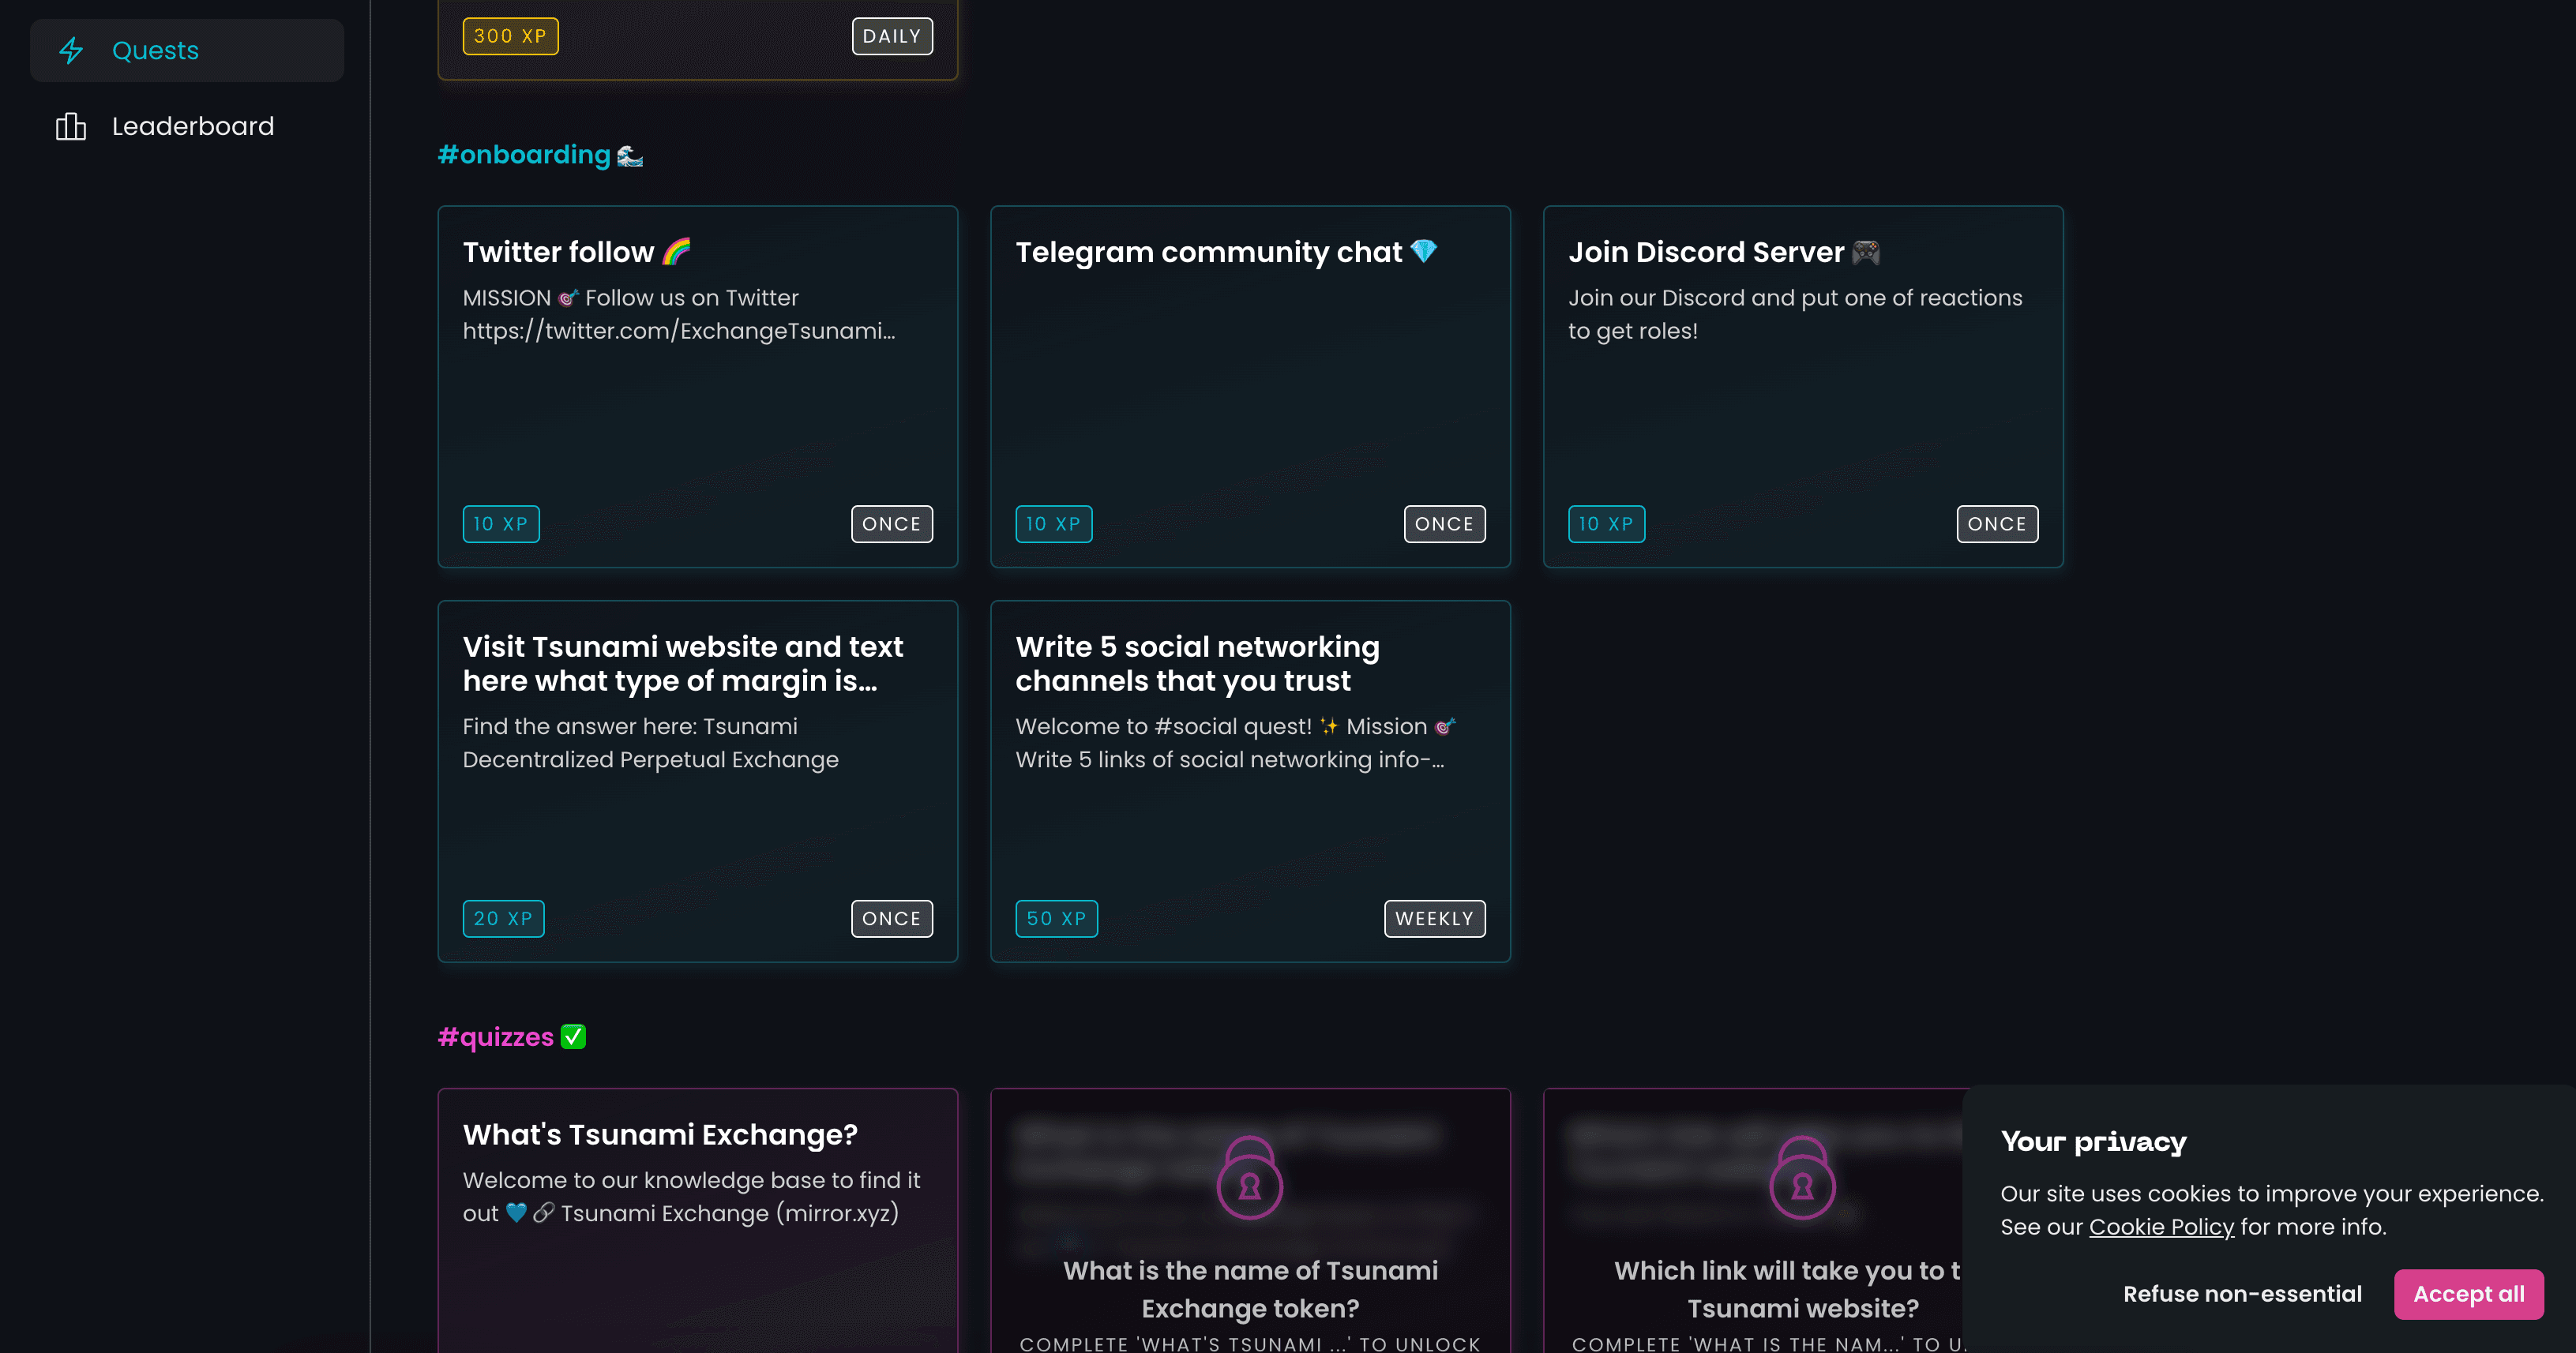Screen dimensions: 2576x1353
Task: Click ONCE badge on Join Discord Server card
Action: (1998, 523)
